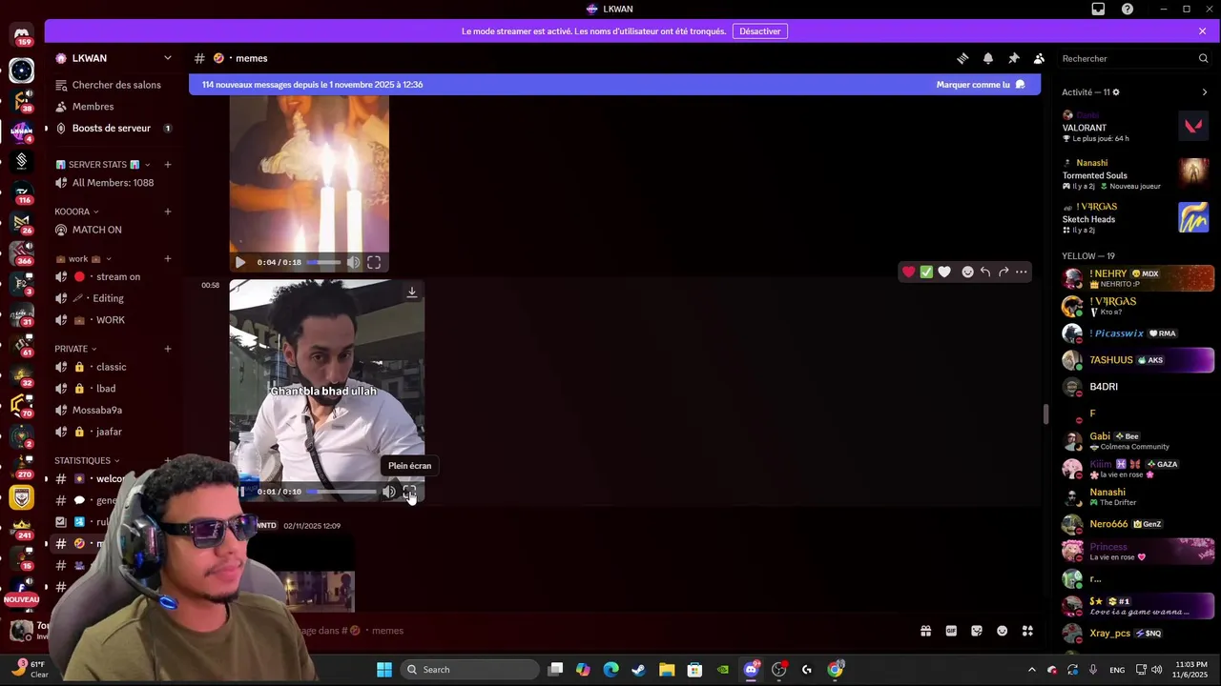Viewport: 1221px width, 686px height.
Task: Add white heart reaction to message
Action: 944,272
